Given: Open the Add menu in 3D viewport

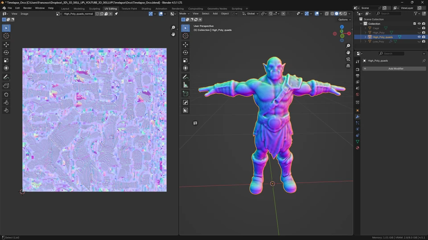Looking at the screenshot, I should pyautogui.click(x=215, y=14).
